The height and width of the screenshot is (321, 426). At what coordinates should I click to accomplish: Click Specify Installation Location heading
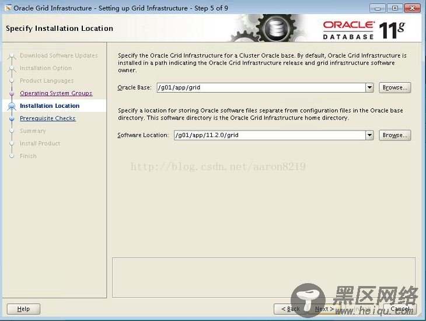[x=60, y=29]
